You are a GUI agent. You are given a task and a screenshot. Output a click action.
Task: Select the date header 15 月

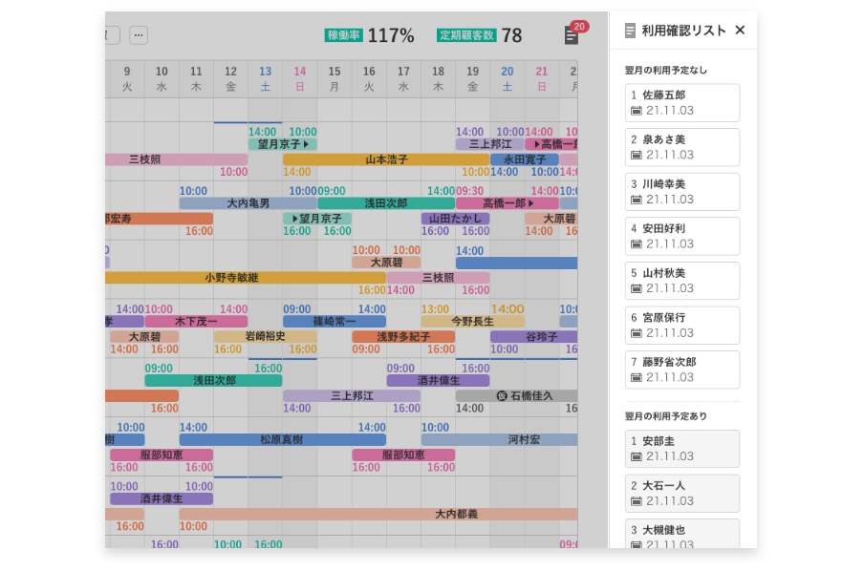(335, 78)
